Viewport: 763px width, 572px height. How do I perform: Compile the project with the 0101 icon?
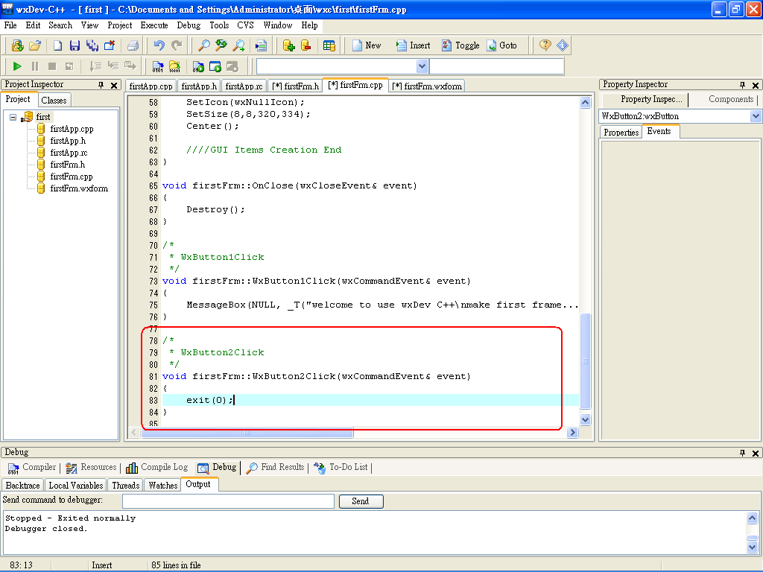point(157,66)
